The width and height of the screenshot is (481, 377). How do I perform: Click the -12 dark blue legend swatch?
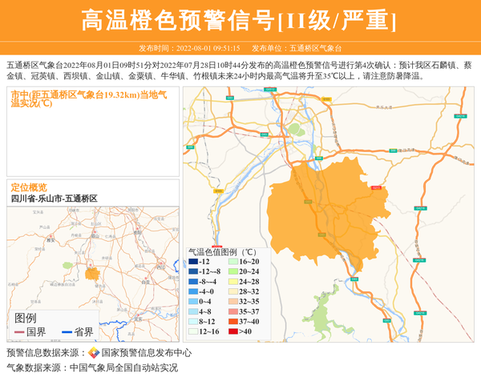[x=192, y=262]
